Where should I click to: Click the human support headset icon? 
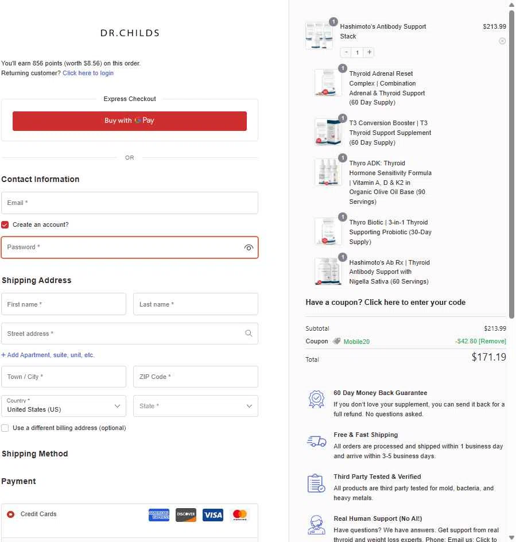[316, 525]
